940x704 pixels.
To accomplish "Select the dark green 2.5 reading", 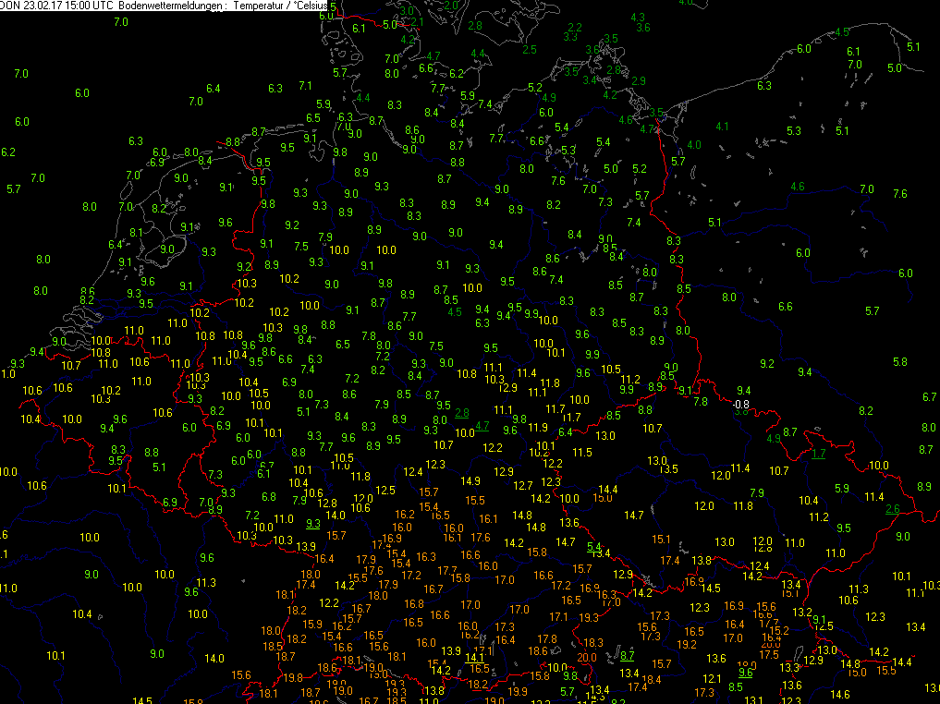I will pyautogui.click(x=530, y=49).
